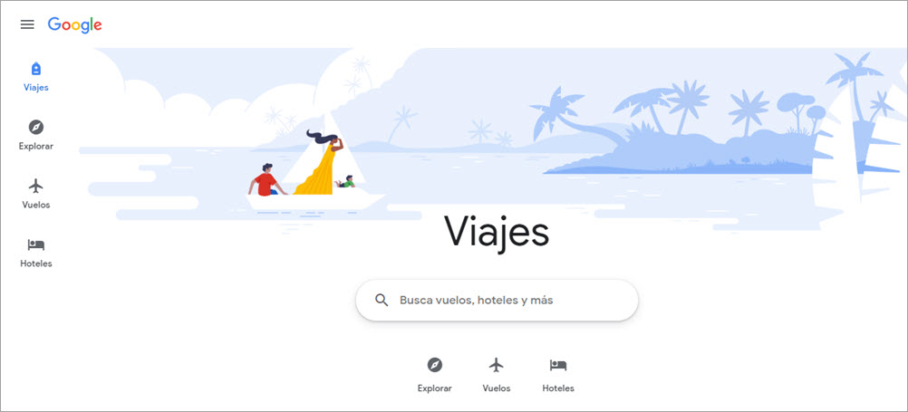
Task: Focus the 'Busca vuelos, hoteles y más' field
Action: point(497,301)
